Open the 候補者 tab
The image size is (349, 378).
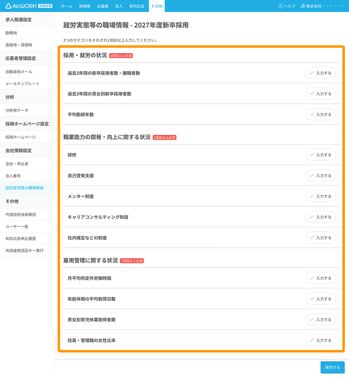tap(85, 6)
